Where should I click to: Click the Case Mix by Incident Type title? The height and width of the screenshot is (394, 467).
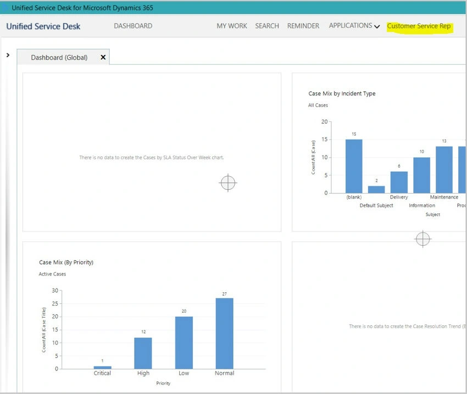[342, 93]
